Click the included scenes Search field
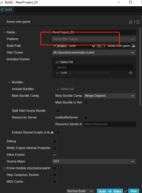The width and height of the screenshot is (142, 193). click(94, 68)
